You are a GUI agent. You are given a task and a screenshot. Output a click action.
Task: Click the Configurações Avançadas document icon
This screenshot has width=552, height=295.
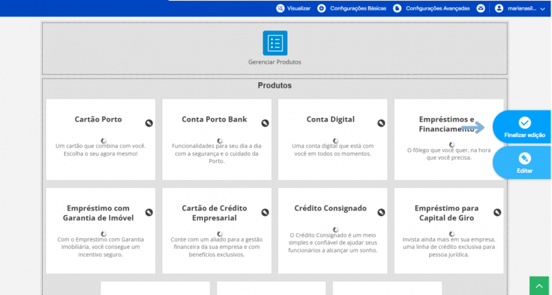tap(397, 8)
